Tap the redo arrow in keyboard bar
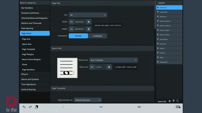 (x=30, y=107)
